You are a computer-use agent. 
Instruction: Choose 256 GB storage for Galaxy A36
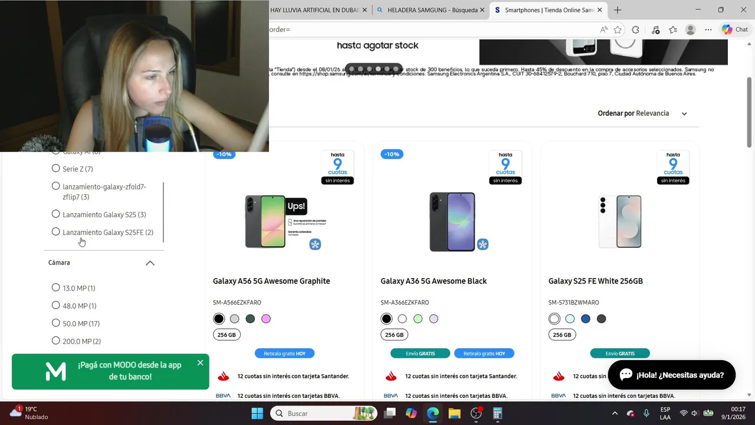394,335
